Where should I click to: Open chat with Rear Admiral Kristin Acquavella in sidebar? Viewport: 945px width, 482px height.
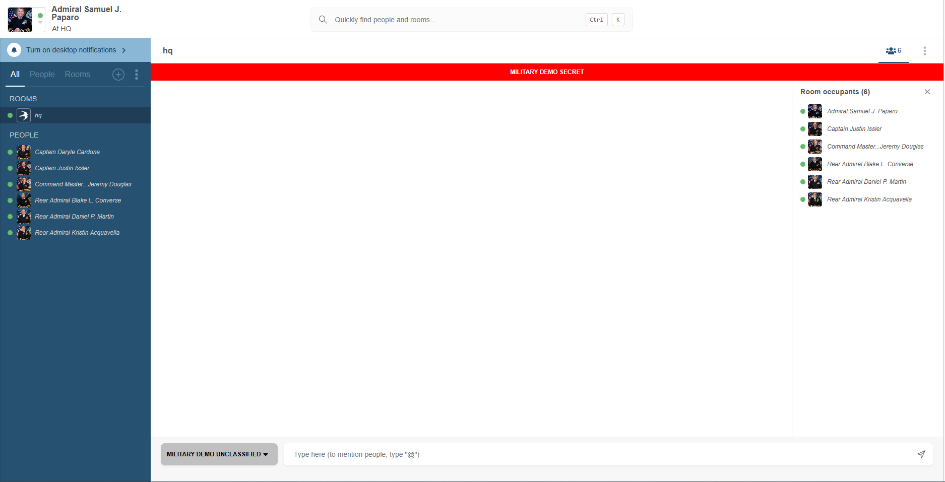click(77, 233)
